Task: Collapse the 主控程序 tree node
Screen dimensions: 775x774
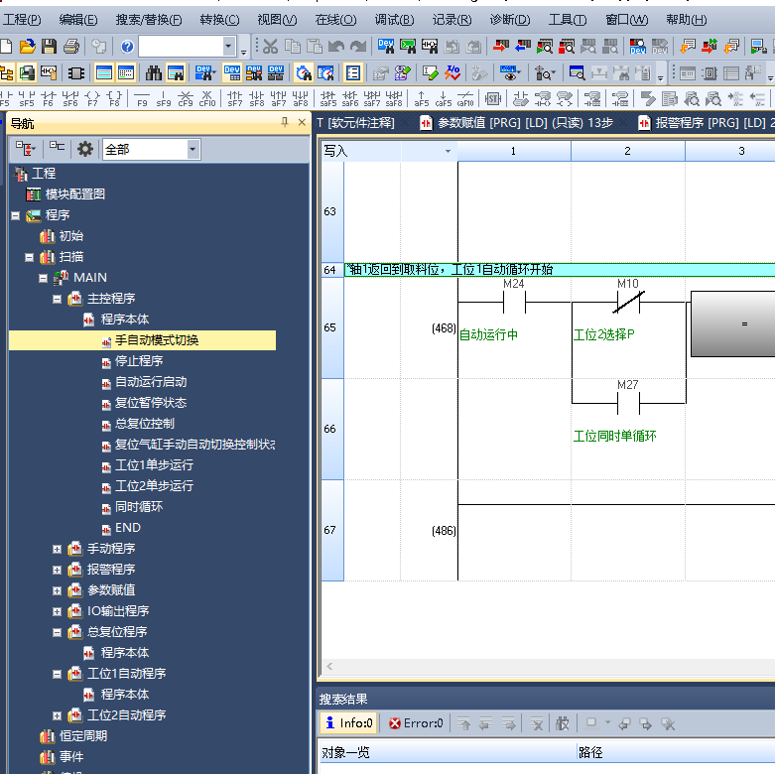Action: tap(58, 299)
